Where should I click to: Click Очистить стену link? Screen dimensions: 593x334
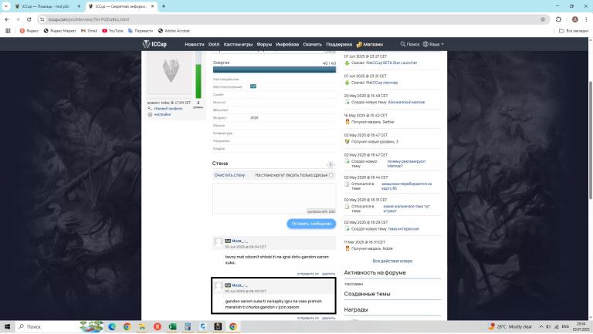(x=229, y=175)
